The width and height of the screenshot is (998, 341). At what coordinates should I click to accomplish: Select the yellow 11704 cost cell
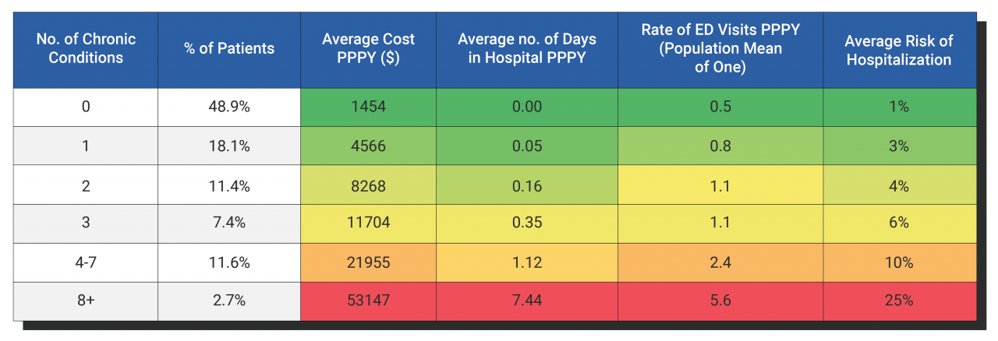pyautogui.click(x=368, y=223)
